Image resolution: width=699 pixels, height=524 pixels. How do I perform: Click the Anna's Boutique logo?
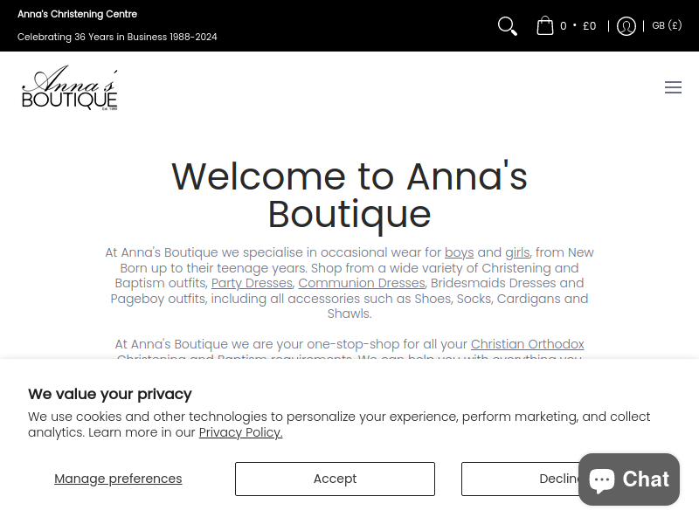(70, 87)
